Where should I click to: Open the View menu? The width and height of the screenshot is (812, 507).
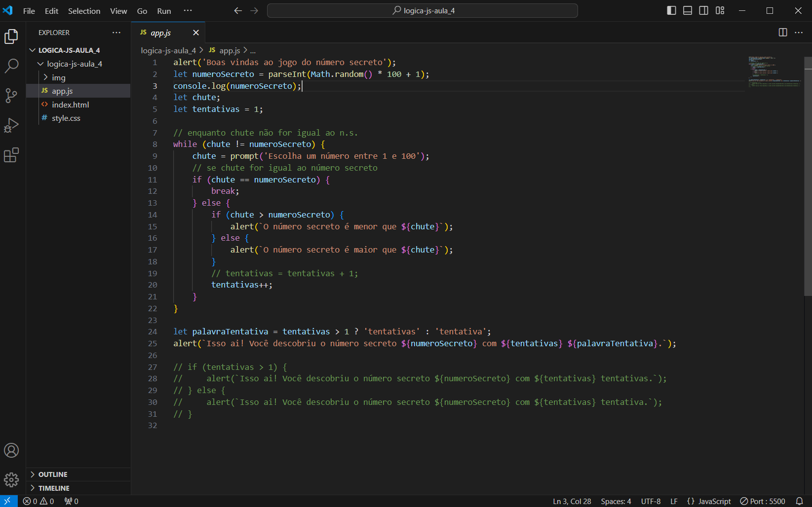point(118,11)
